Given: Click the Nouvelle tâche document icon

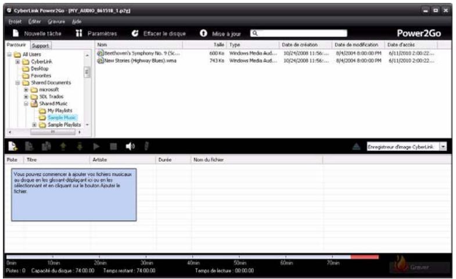Looking at the screenshot, I should click(16, 34).
